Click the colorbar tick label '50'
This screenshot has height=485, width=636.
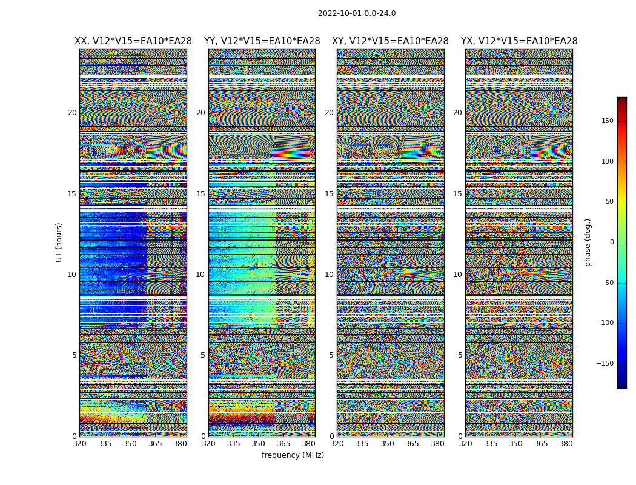pyautogui.click(x=609, y=202)
